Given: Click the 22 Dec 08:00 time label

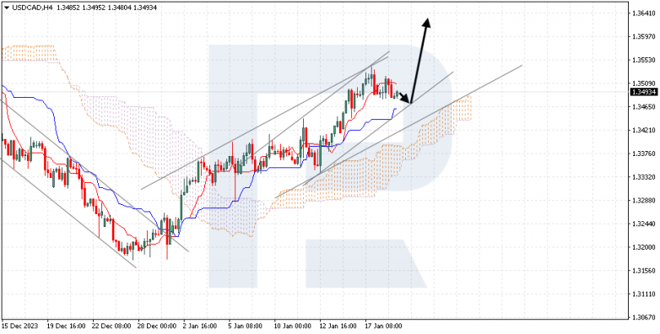Looking at the screenshot, I should [x=111, y=326].
